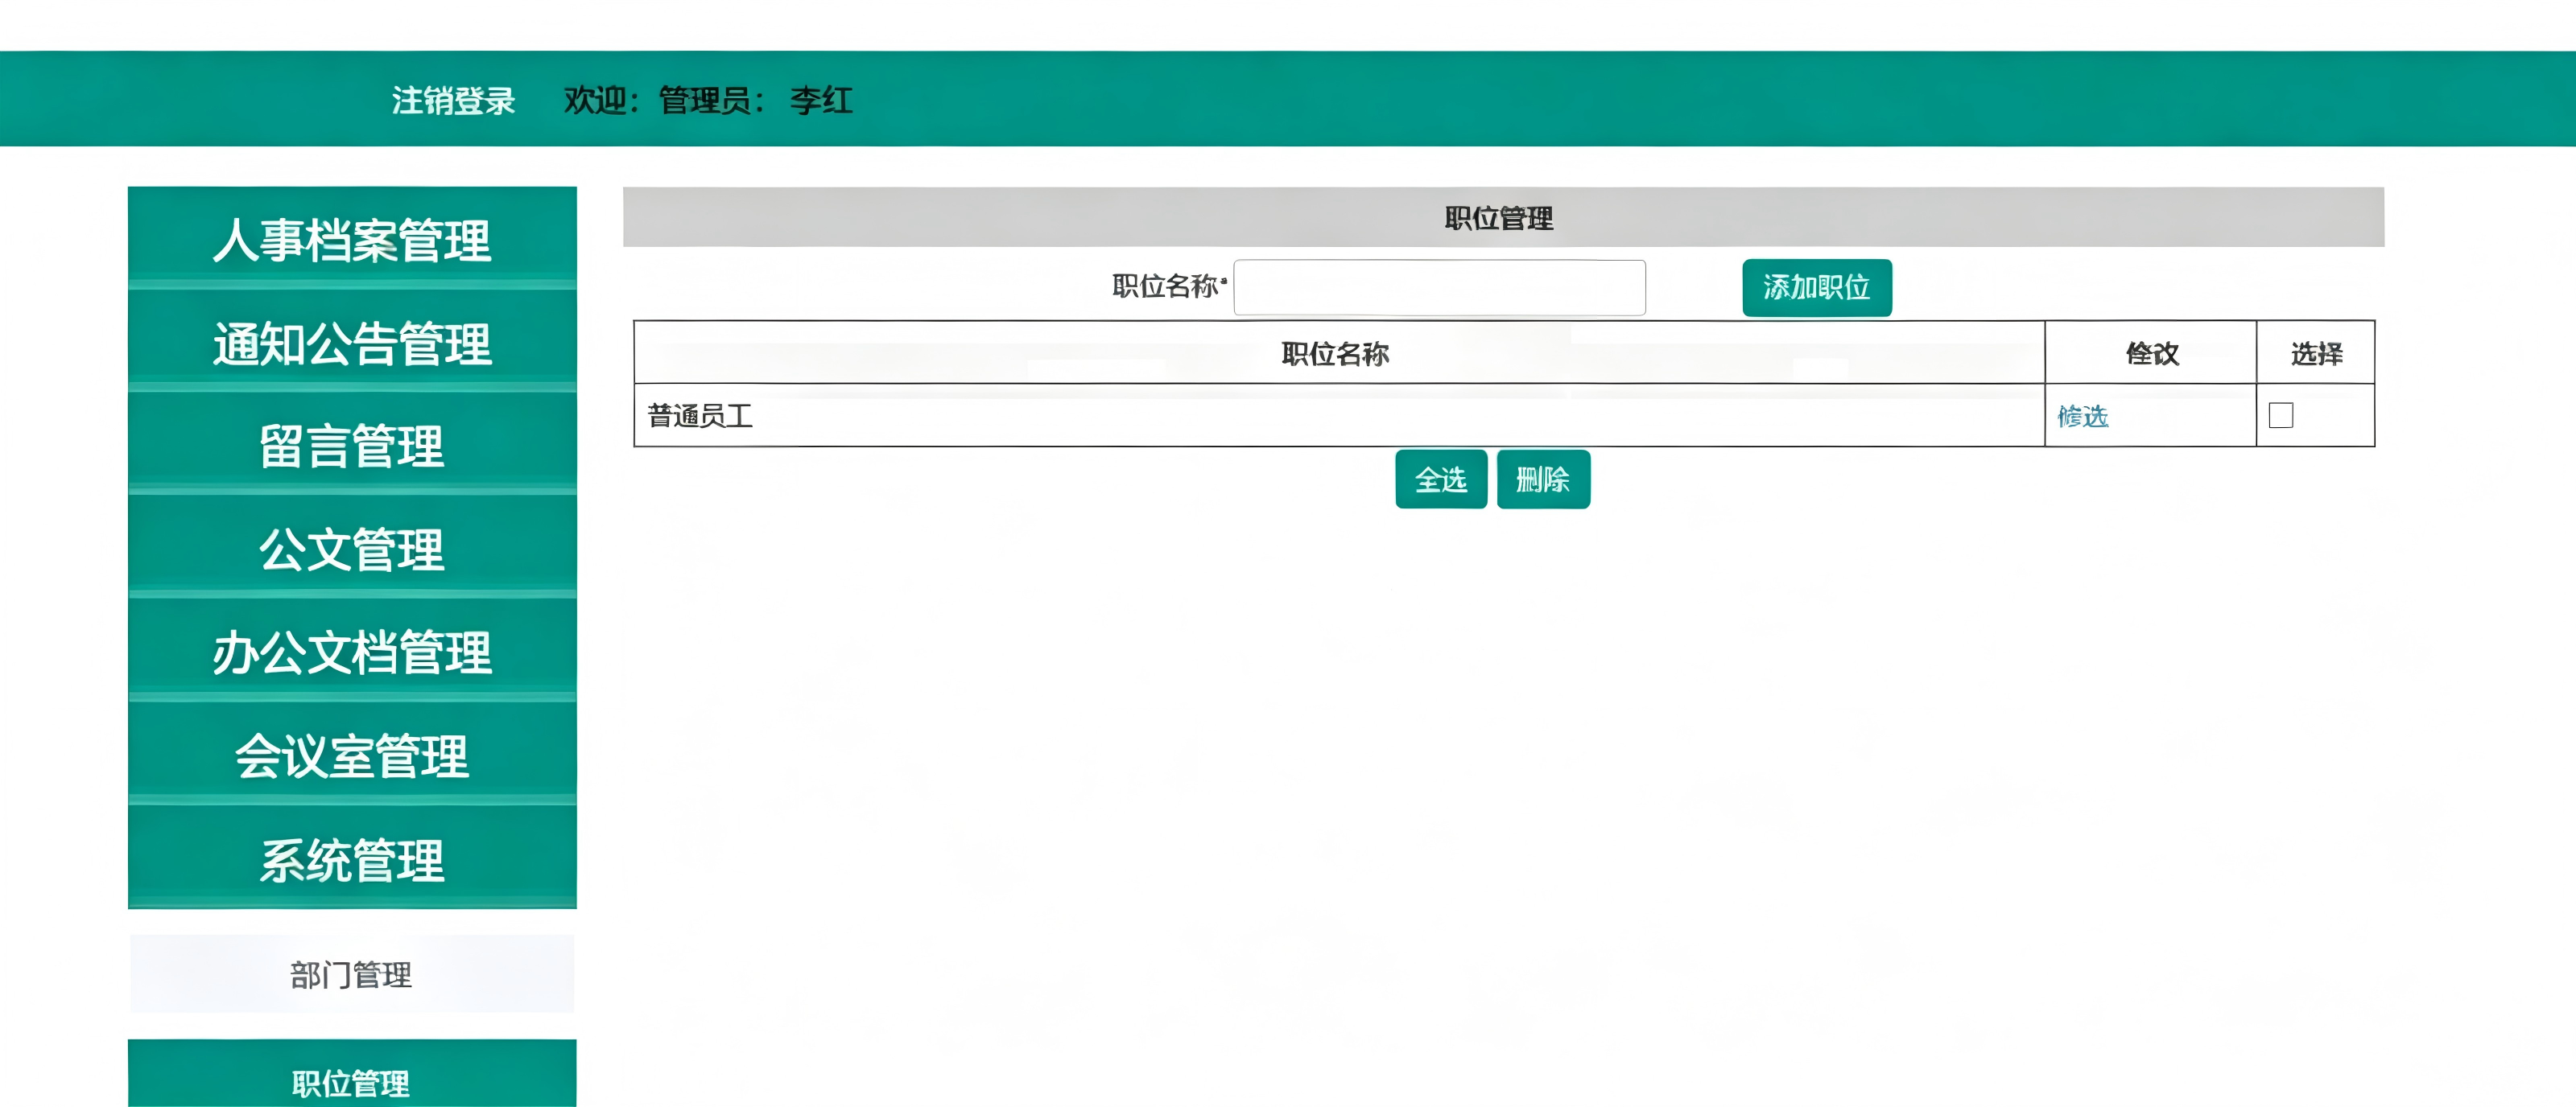Open the 通知公告管理 menu
Image resolution: width=2576 pixels, height=1107 pixels.
click(x=352, y=342)
